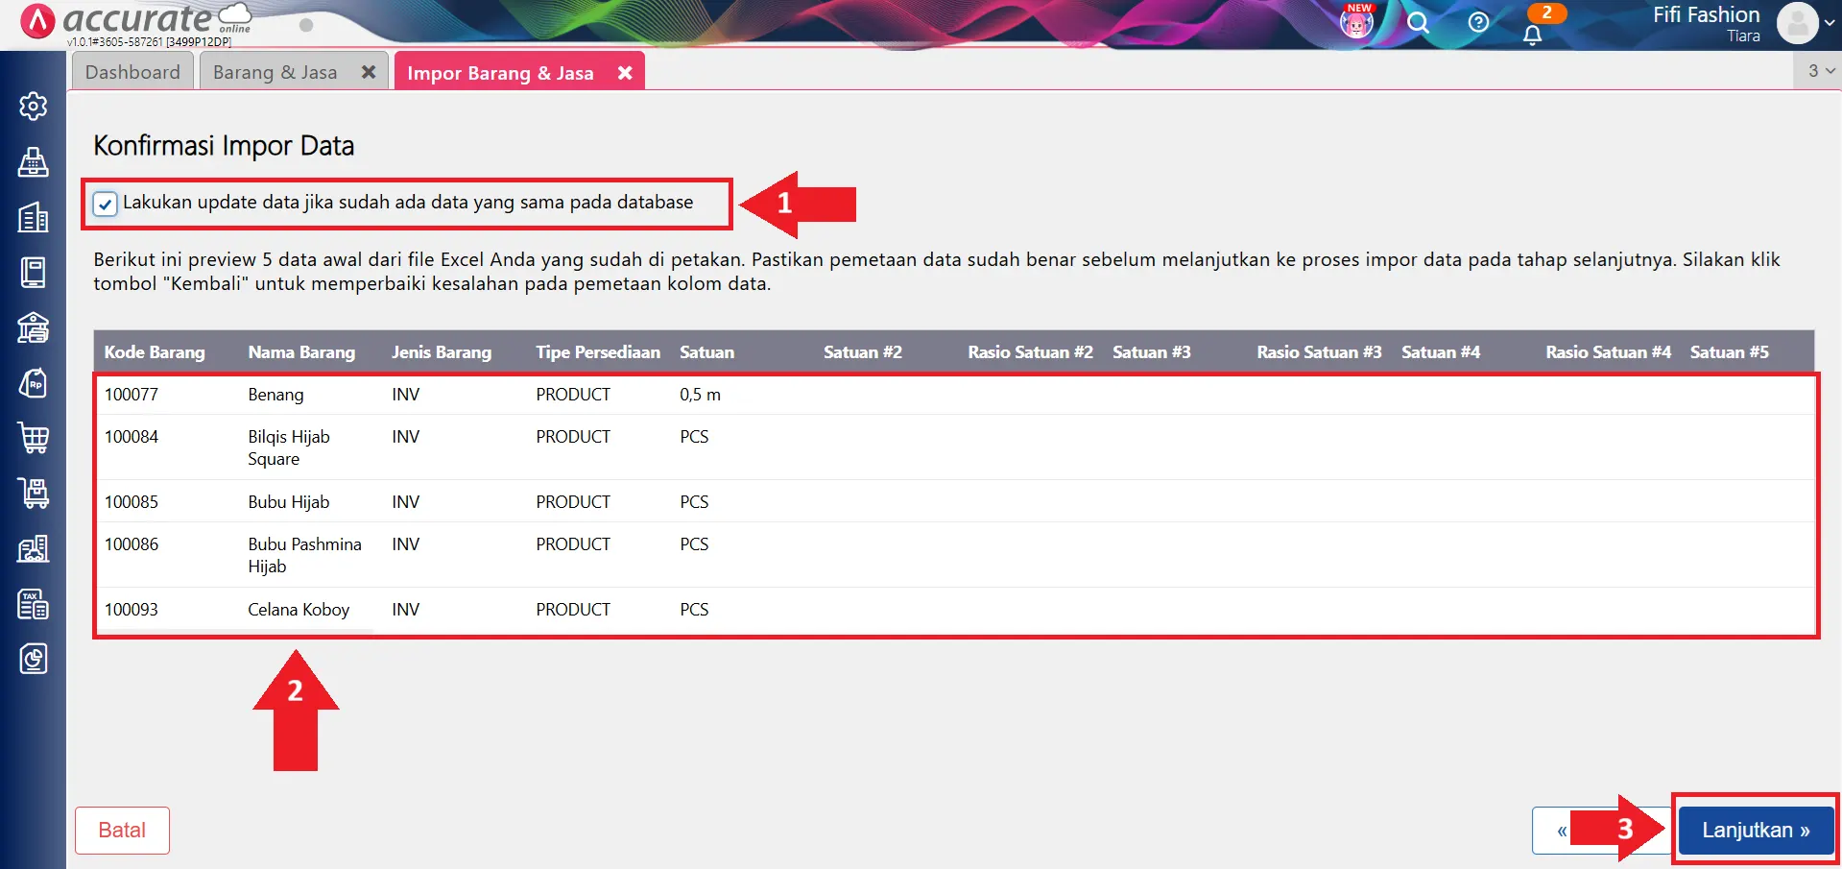Open the search magnifier in header
This screenshot has height=869, width=1842.
point(1418,23)
